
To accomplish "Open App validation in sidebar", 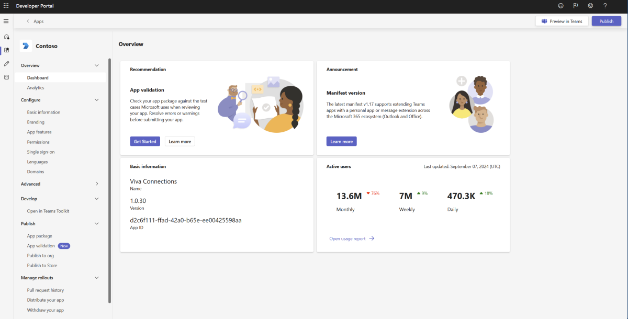I will (41, 246).
